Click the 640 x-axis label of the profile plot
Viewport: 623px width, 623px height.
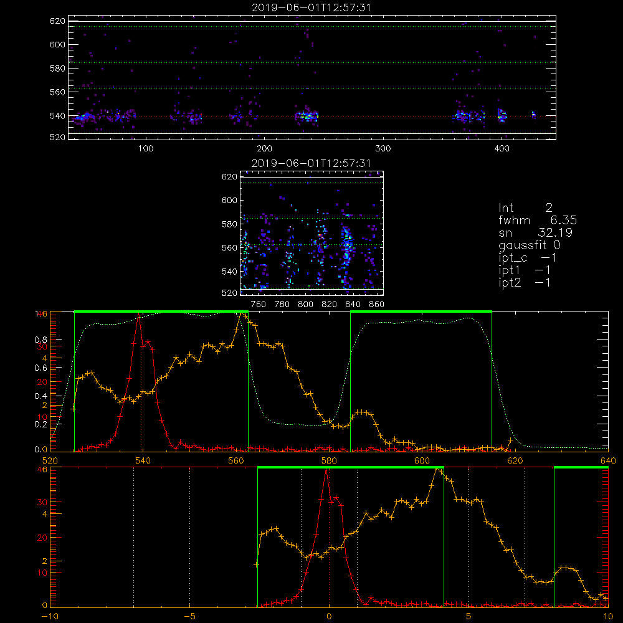[608, 460]
